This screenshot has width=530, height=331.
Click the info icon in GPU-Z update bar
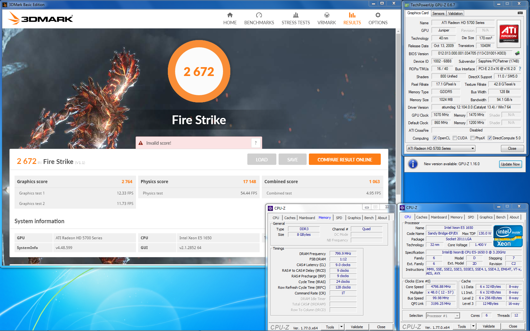(413, 164)
